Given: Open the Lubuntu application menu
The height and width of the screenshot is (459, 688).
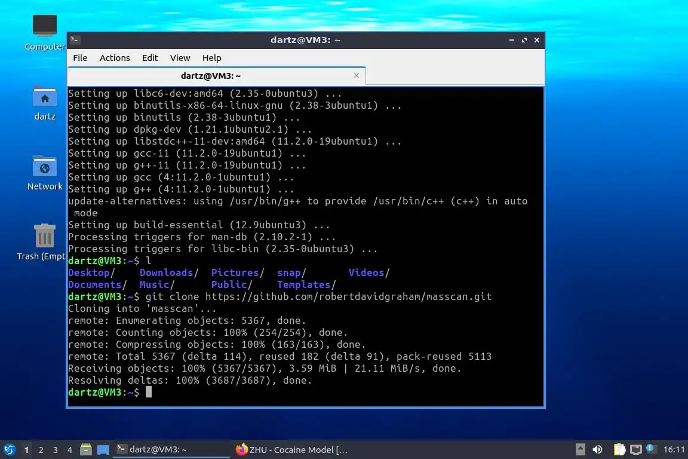Looking at the screenshot, I should [9, 449].
